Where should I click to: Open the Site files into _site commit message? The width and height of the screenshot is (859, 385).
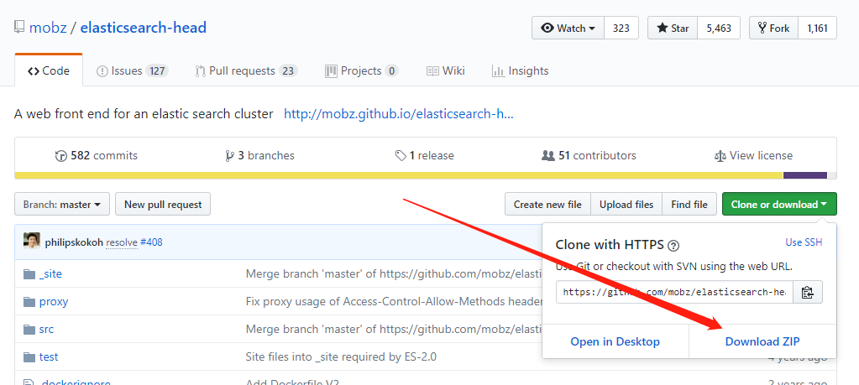pyautogui.click(x=341, y=356)
